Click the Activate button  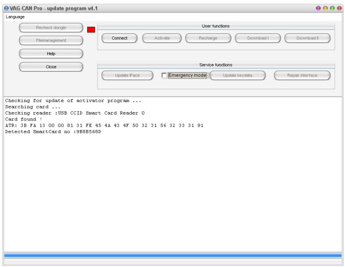pos(162,38)
